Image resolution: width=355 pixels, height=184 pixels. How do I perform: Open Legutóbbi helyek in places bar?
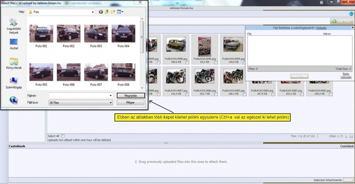(14, 26)
